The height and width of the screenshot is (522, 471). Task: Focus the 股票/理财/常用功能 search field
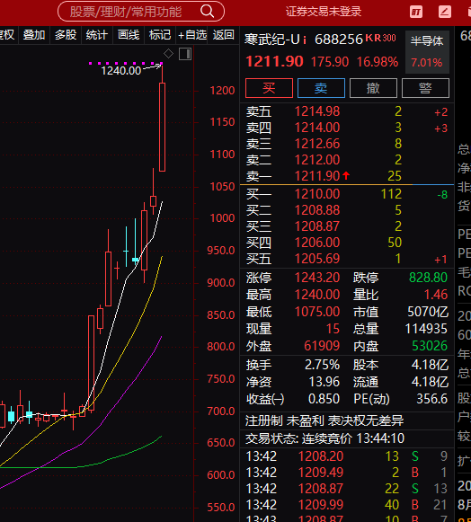coord(141,12)
